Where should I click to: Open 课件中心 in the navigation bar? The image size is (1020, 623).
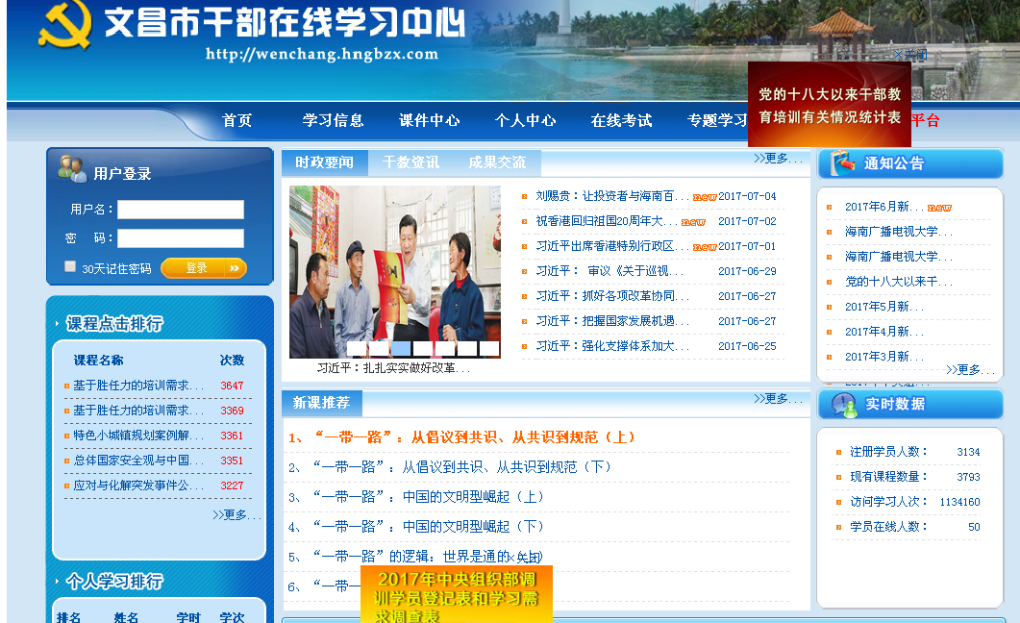(430, 120)
